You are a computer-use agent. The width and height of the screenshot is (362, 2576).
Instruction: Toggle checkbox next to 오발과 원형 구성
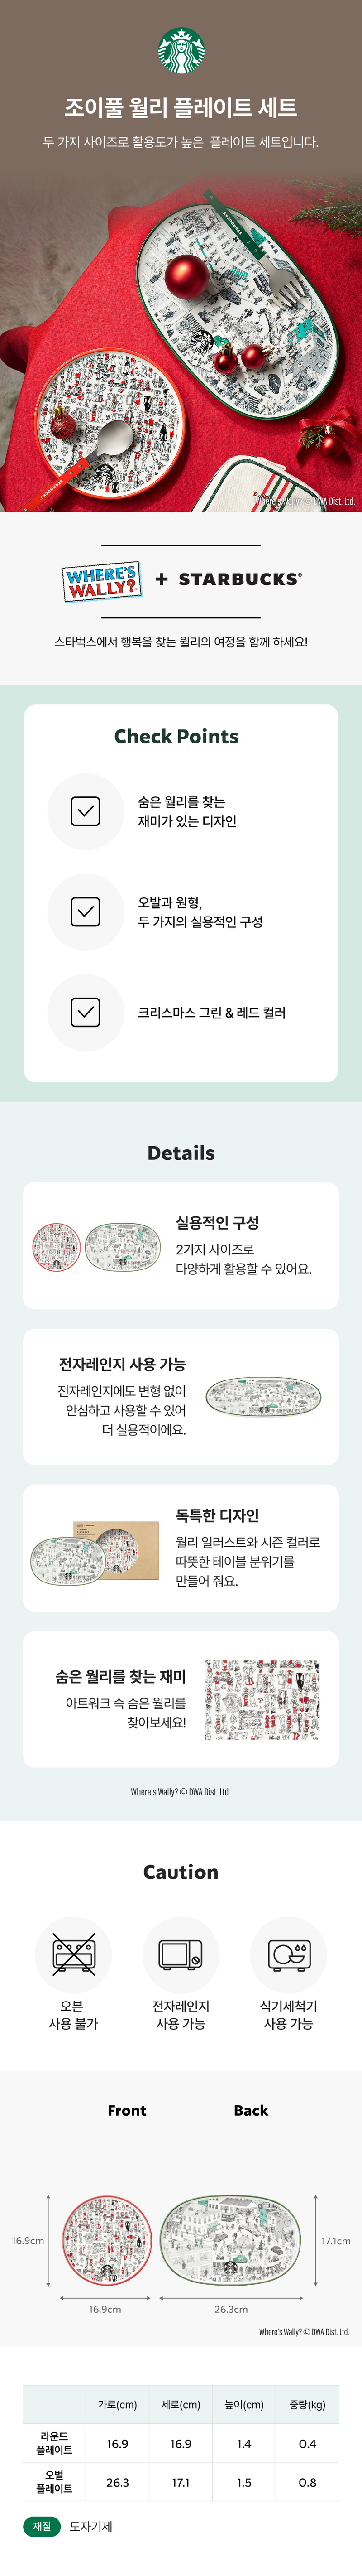point(86,911)
